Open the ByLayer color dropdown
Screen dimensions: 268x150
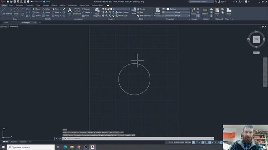pyautogui.click(x=178, y=9)
